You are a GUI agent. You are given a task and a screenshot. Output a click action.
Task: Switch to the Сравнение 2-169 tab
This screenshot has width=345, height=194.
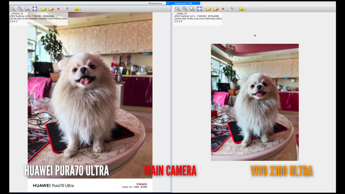click(x=183, y=3)
